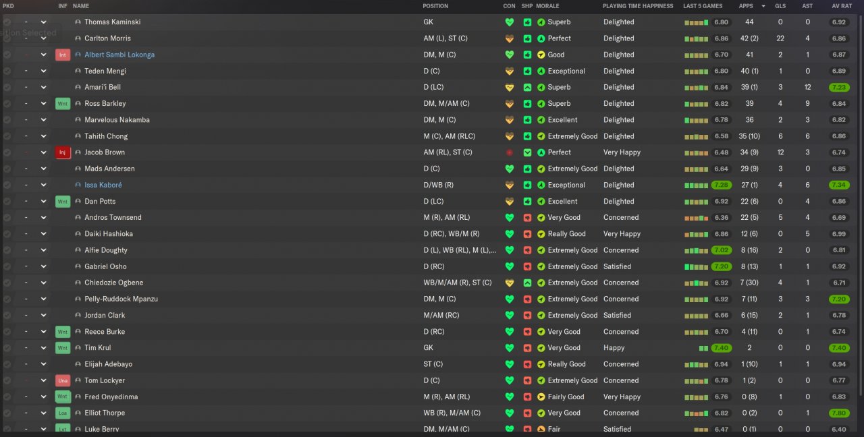864x437 pixels.
Task: Sort by the AV RAT column header
Action: pyautogui.click(x=841, y=6)
